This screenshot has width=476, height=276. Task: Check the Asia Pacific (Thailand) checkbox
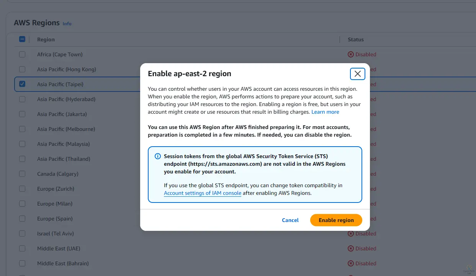(x=22, y=159)
